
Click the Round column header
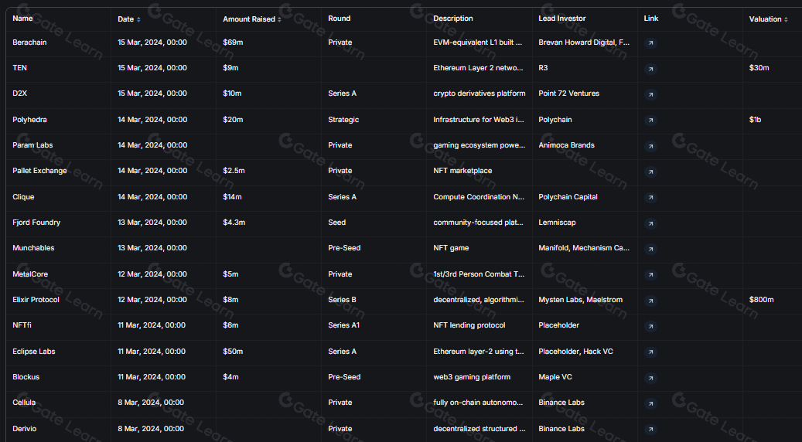(339, 18)
